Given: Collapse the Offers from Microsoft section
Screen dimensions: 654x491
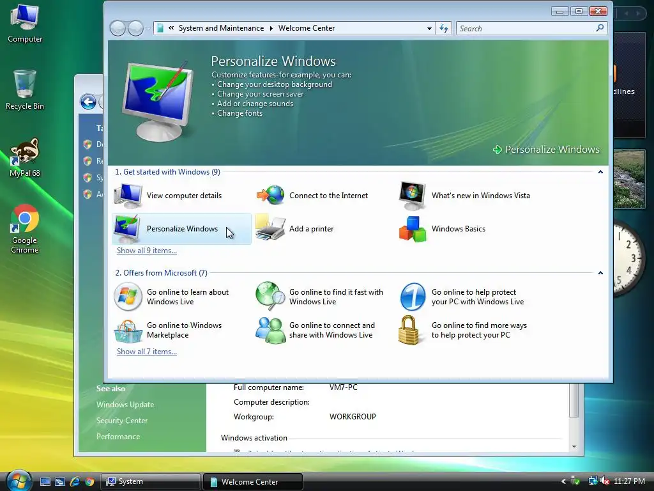Looking at the screenshot, I should pyautogui.click(x=600, y=273).
